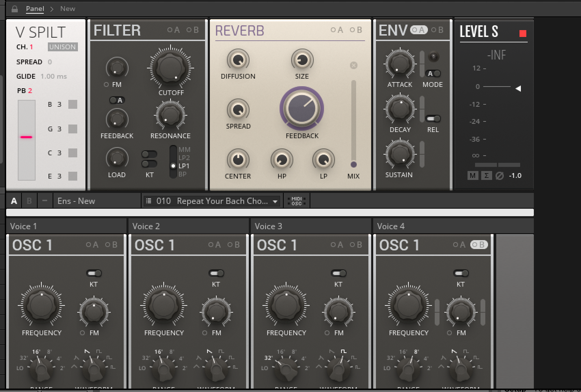Image resolution: width=581 pixels, height=392 pixels.
Task: Click the FILTER RESONANCE knob
Action: (x=170, y=115)
